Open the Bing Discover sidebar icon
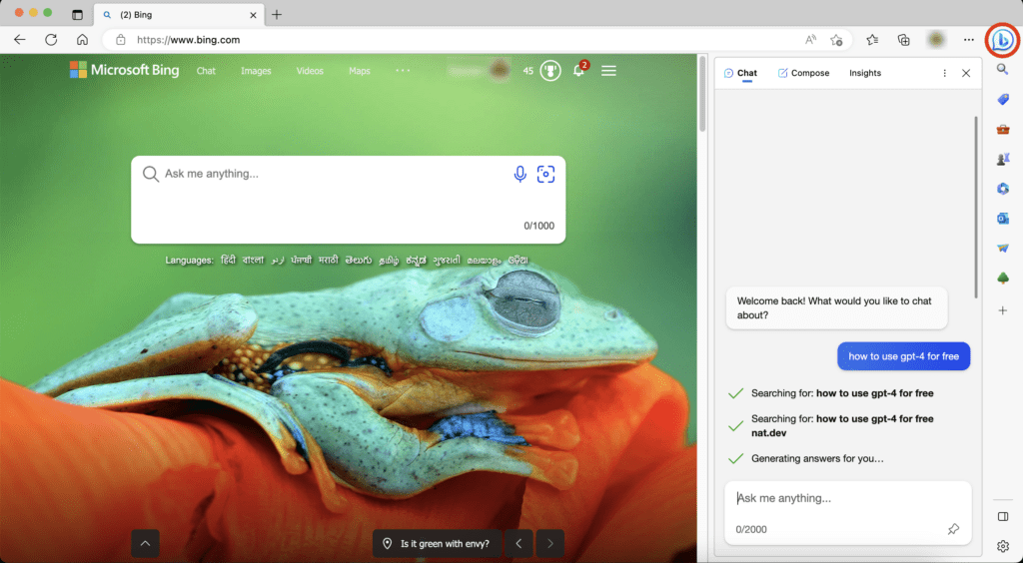This screenshot has height=563, width=1023. pos(1003,40)
